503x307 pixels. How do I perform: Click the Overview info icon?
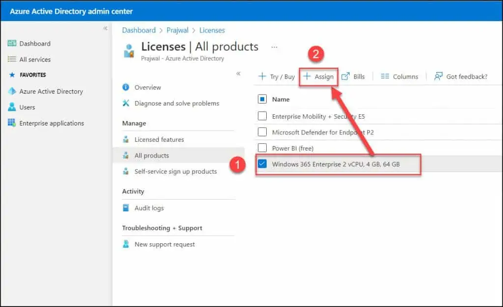point(126,87)
